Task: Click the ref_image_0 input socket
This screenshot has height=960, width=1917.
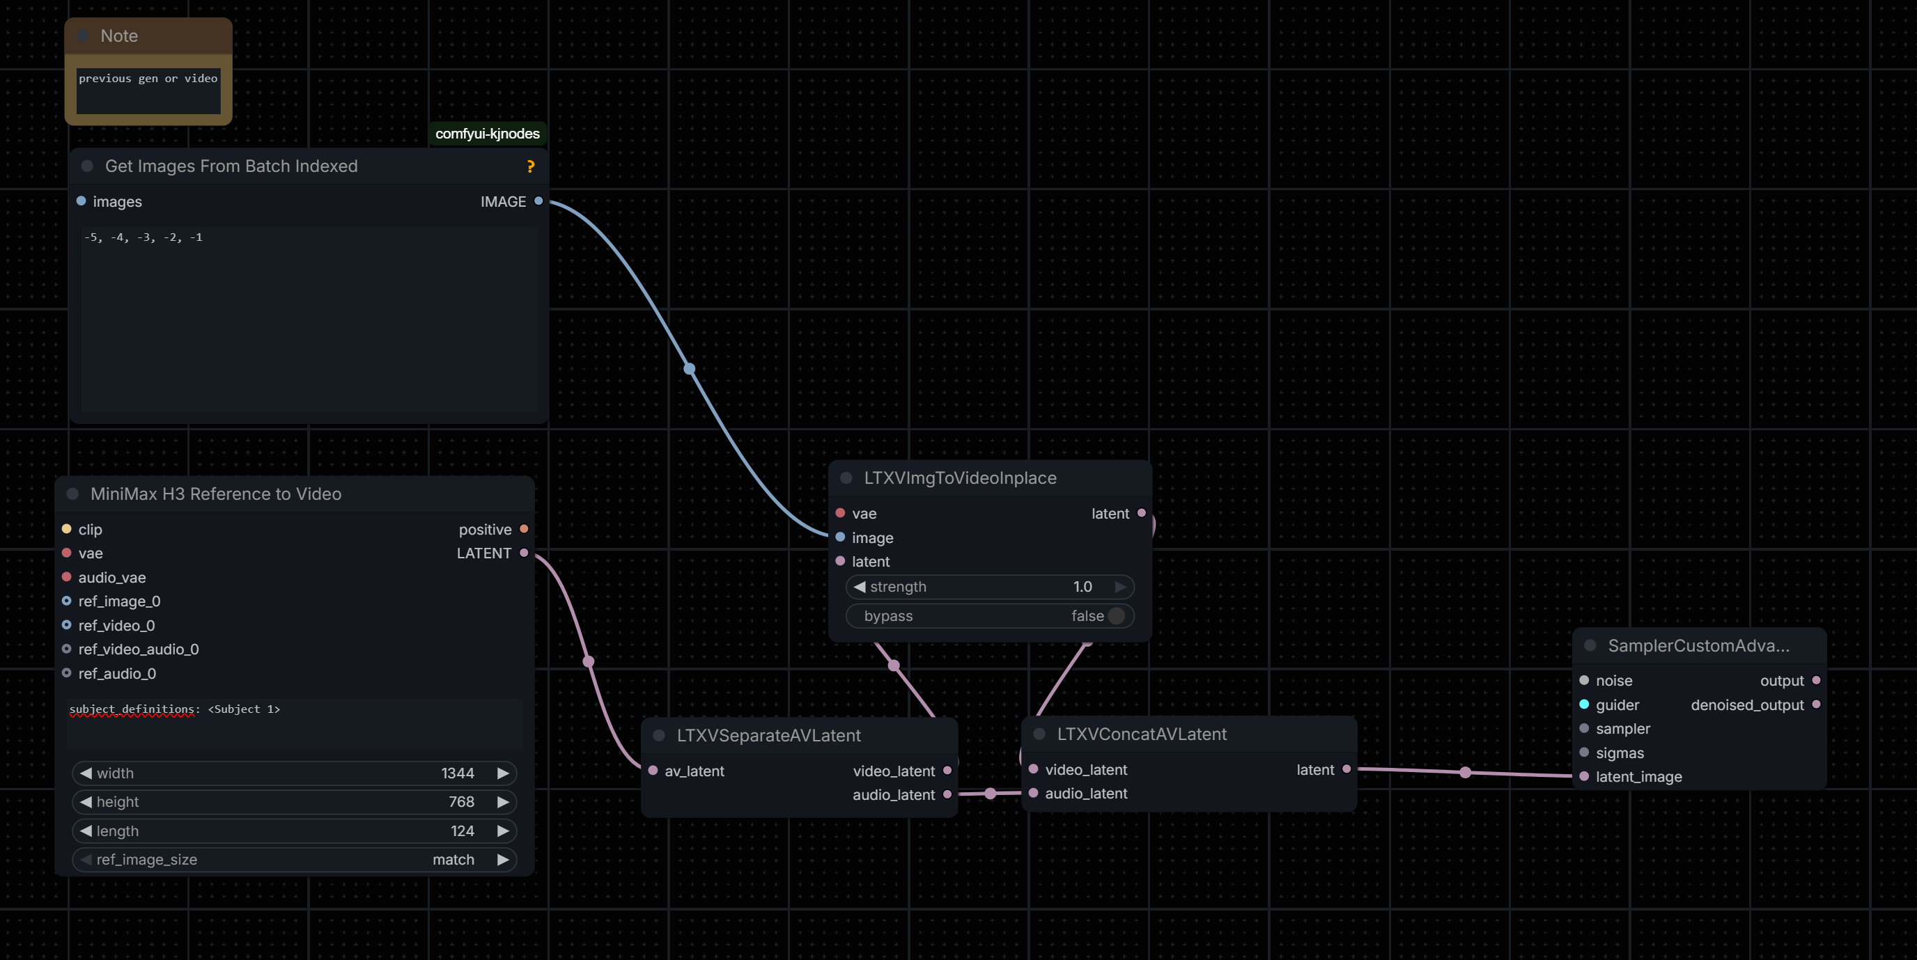Action: point(66,601)
